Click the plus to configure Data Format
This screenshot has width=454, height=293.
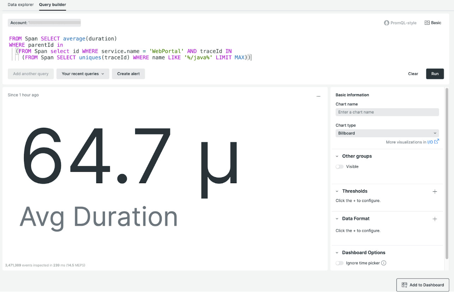coord(435,219)
